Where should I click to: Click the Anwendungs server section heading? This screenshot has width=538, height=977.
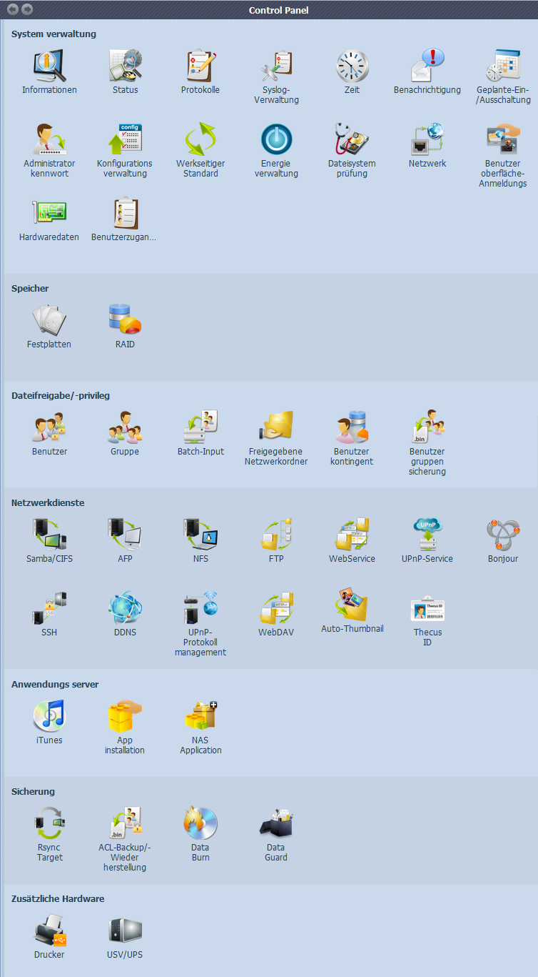pyautogui.click(x=55, y=684)
